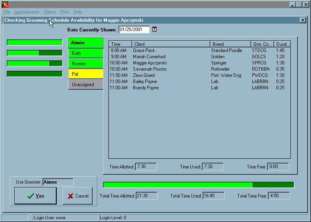The image size is (311, 222).
Task: Sort by the Time column header
Action: 120,44
